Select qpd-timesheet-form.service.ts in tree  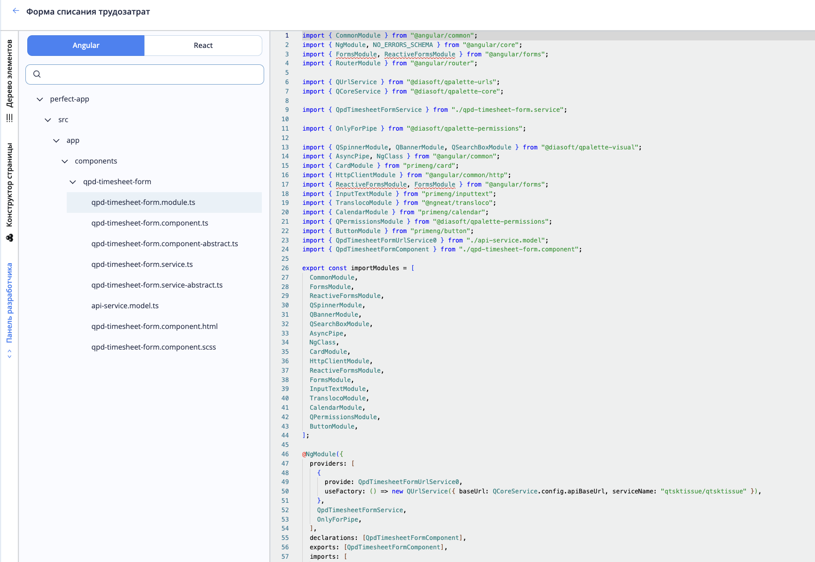(x=142, y=265)
